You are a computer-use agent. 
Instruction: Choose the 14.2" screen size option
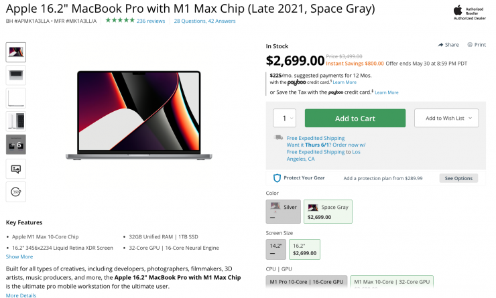click(275, 249)
